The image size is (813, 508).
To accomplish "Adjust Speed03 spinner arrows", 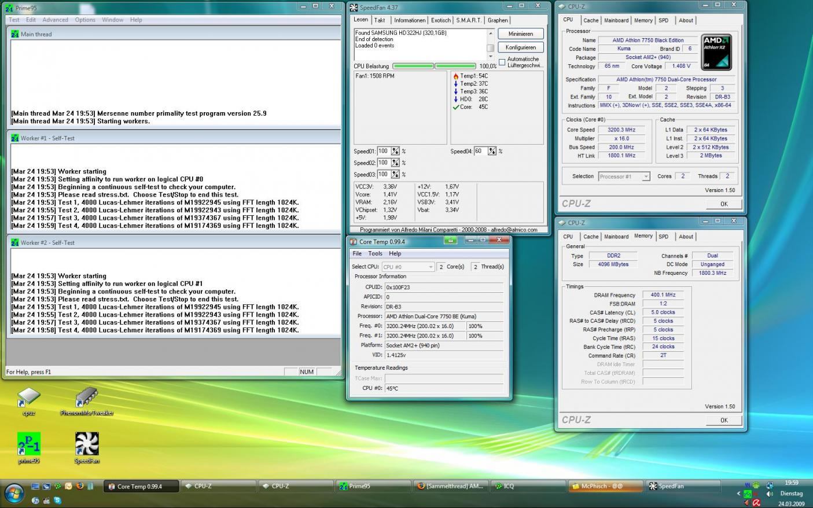I will [395, 174].
